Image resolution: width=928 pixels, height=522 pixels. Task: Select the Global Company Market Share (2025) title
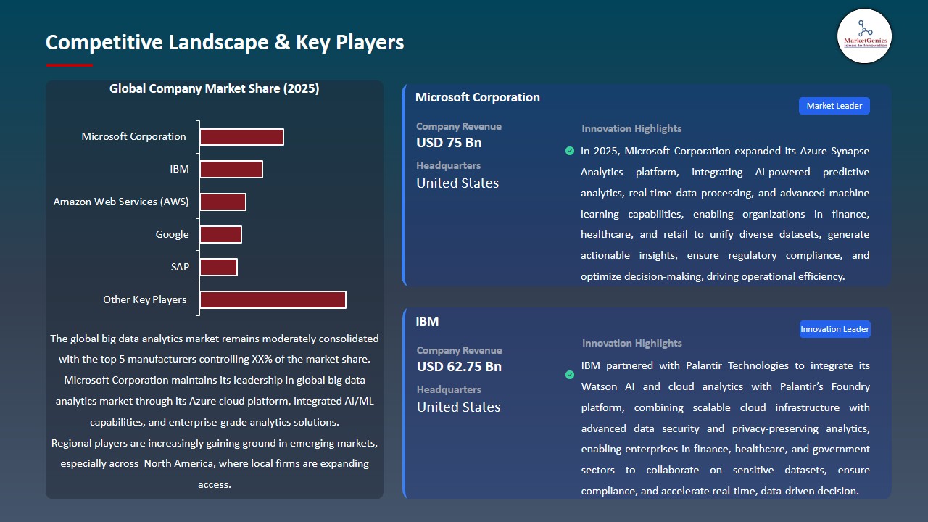click(215, 88)
